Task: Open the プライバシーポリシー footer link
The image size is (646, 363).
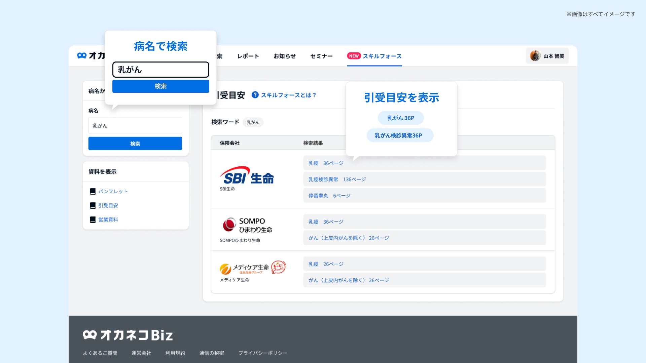Action: [263, 353]
